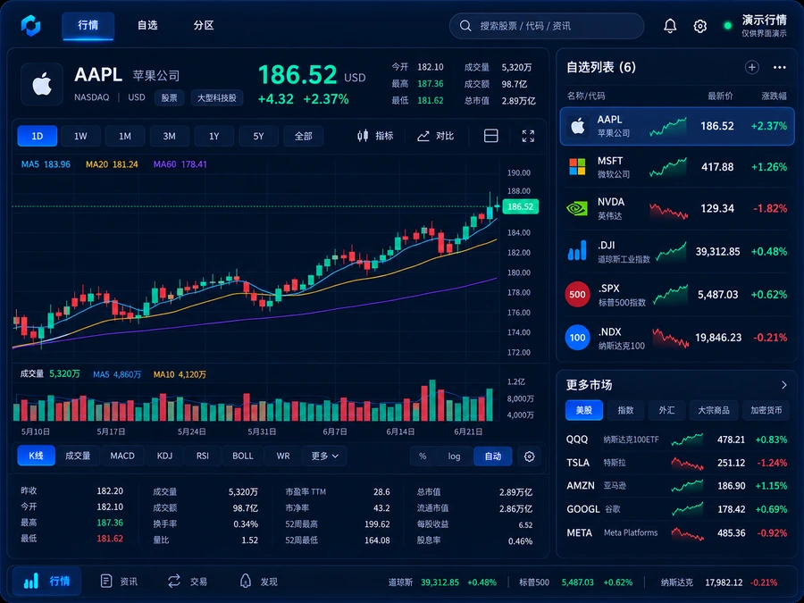Click AAPL sparkline in watchlist

pyautogui.click(x=668, y=127)
